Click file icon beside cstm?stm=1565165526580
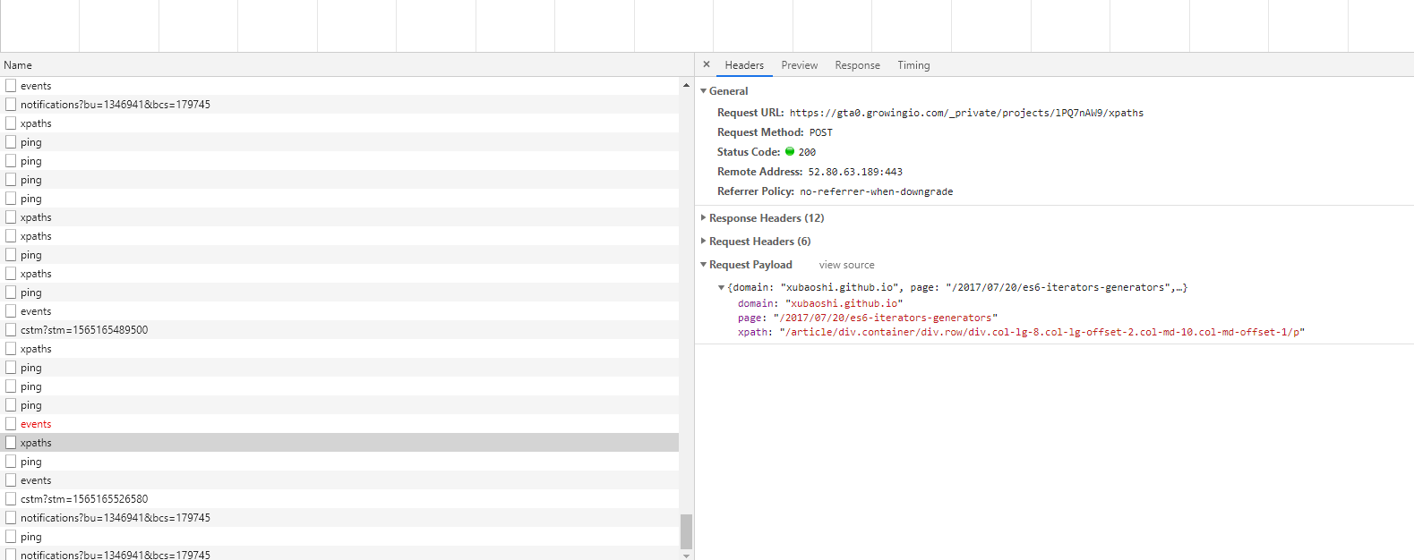This screenshot has width=1414, height=560. click(11, 498)
